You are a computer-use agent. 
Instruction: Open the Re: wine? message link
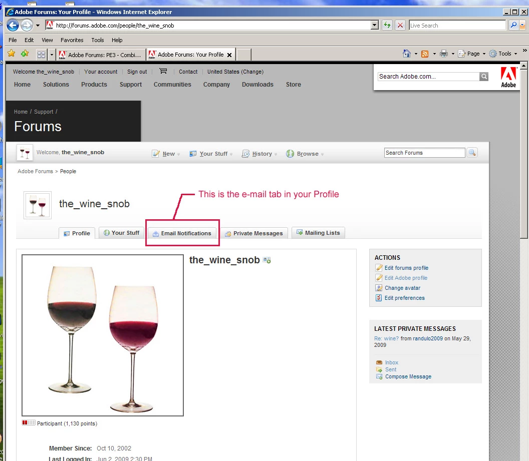[x=386, y=339]
